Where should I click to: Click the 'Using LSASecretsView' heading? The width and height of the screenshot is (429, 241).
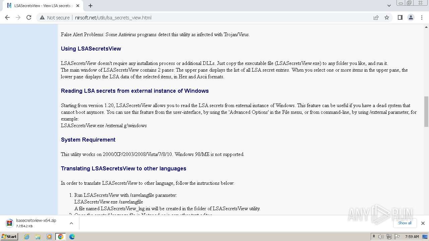pos(91,49)
